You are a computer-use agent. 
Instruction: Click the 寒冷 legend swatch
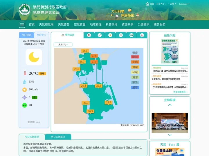coord(135,83)
